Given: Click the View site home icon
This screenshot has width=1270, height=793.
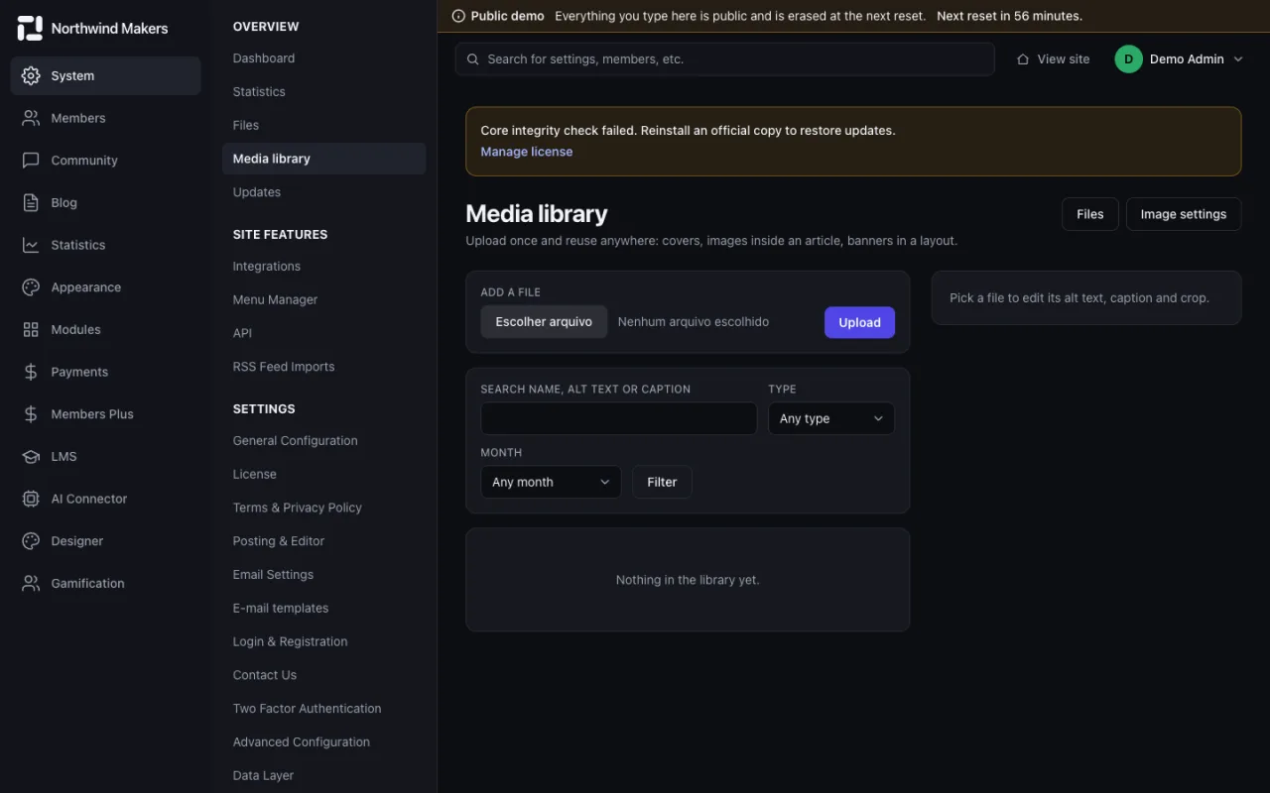Looking at the screenshot, I should pyautogui.click(x=1023, y=59).
